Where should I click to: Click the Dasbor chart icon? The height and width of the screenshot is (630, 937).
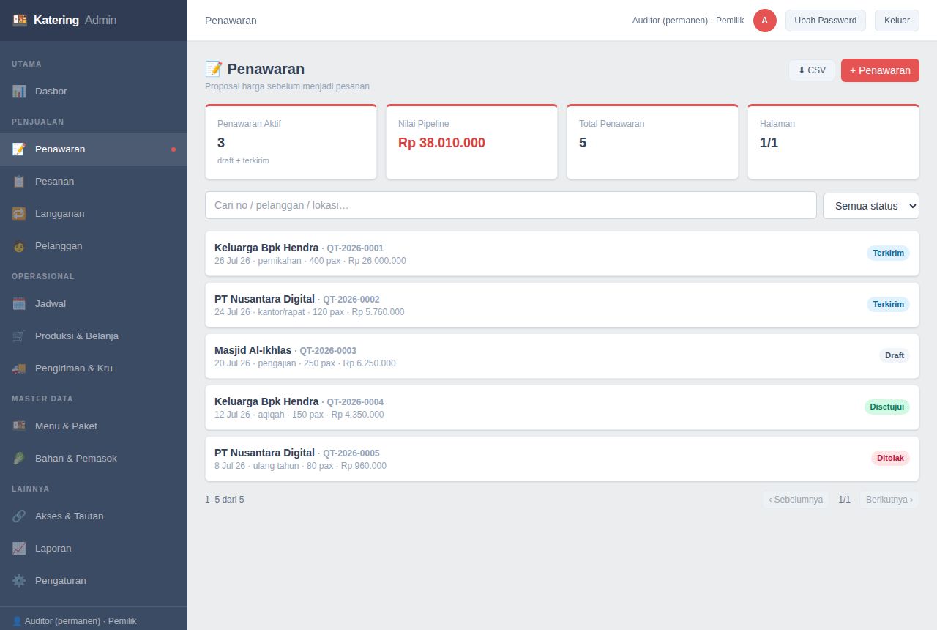point(19,92)
